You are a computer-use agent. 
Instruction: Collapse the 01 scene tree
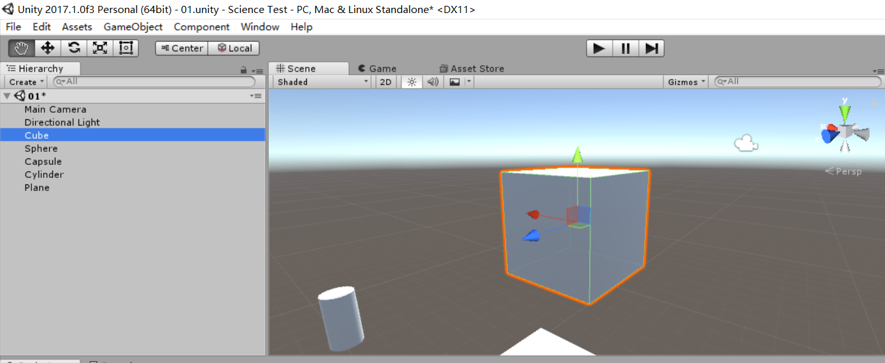pos(7,96)
